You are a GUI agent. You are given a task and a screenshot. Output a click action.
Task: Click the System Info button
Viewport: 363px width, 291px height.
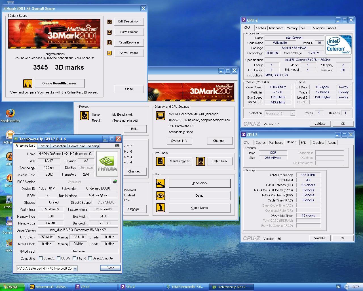179,141
